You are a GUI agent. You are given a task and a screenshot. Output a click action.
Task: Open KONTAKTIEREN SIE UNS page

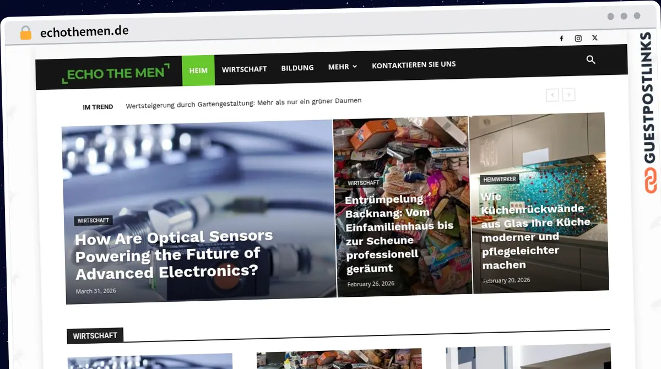click(x=414, y=64)
